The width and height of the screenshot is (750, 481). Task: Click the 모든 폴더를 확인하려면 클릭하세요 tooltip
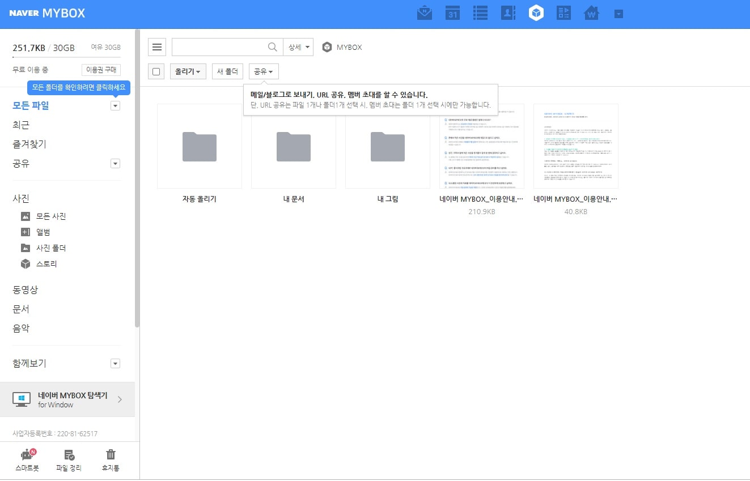tap(79, 87)
